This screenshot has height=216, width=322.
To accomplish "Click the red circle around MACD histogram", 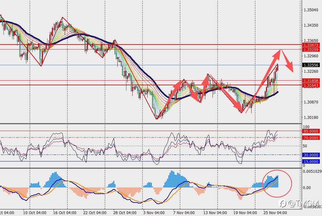I will (x=277, y=183).
